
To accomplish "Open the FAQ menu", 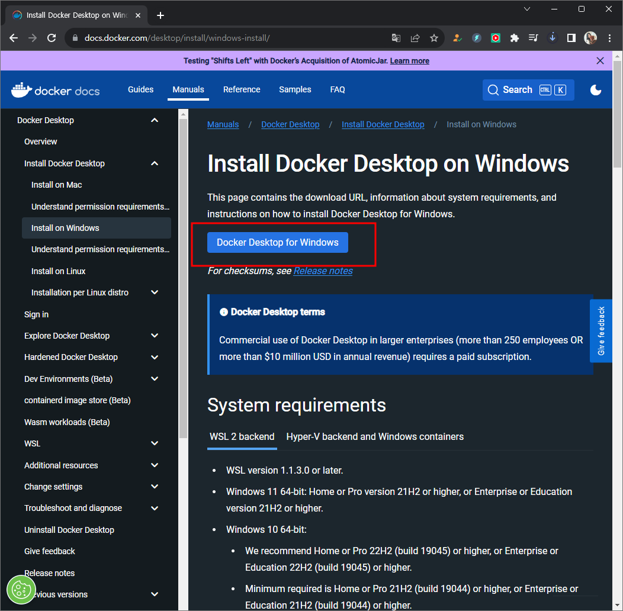I will point(338,90).
